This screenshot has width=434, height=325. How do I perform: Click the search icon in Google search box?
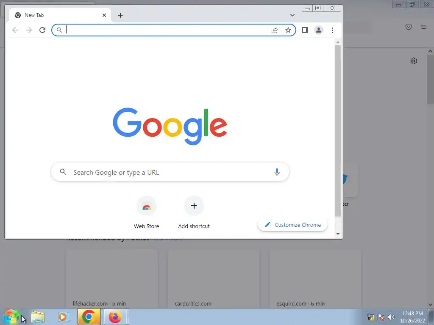(x=63, y=172)
